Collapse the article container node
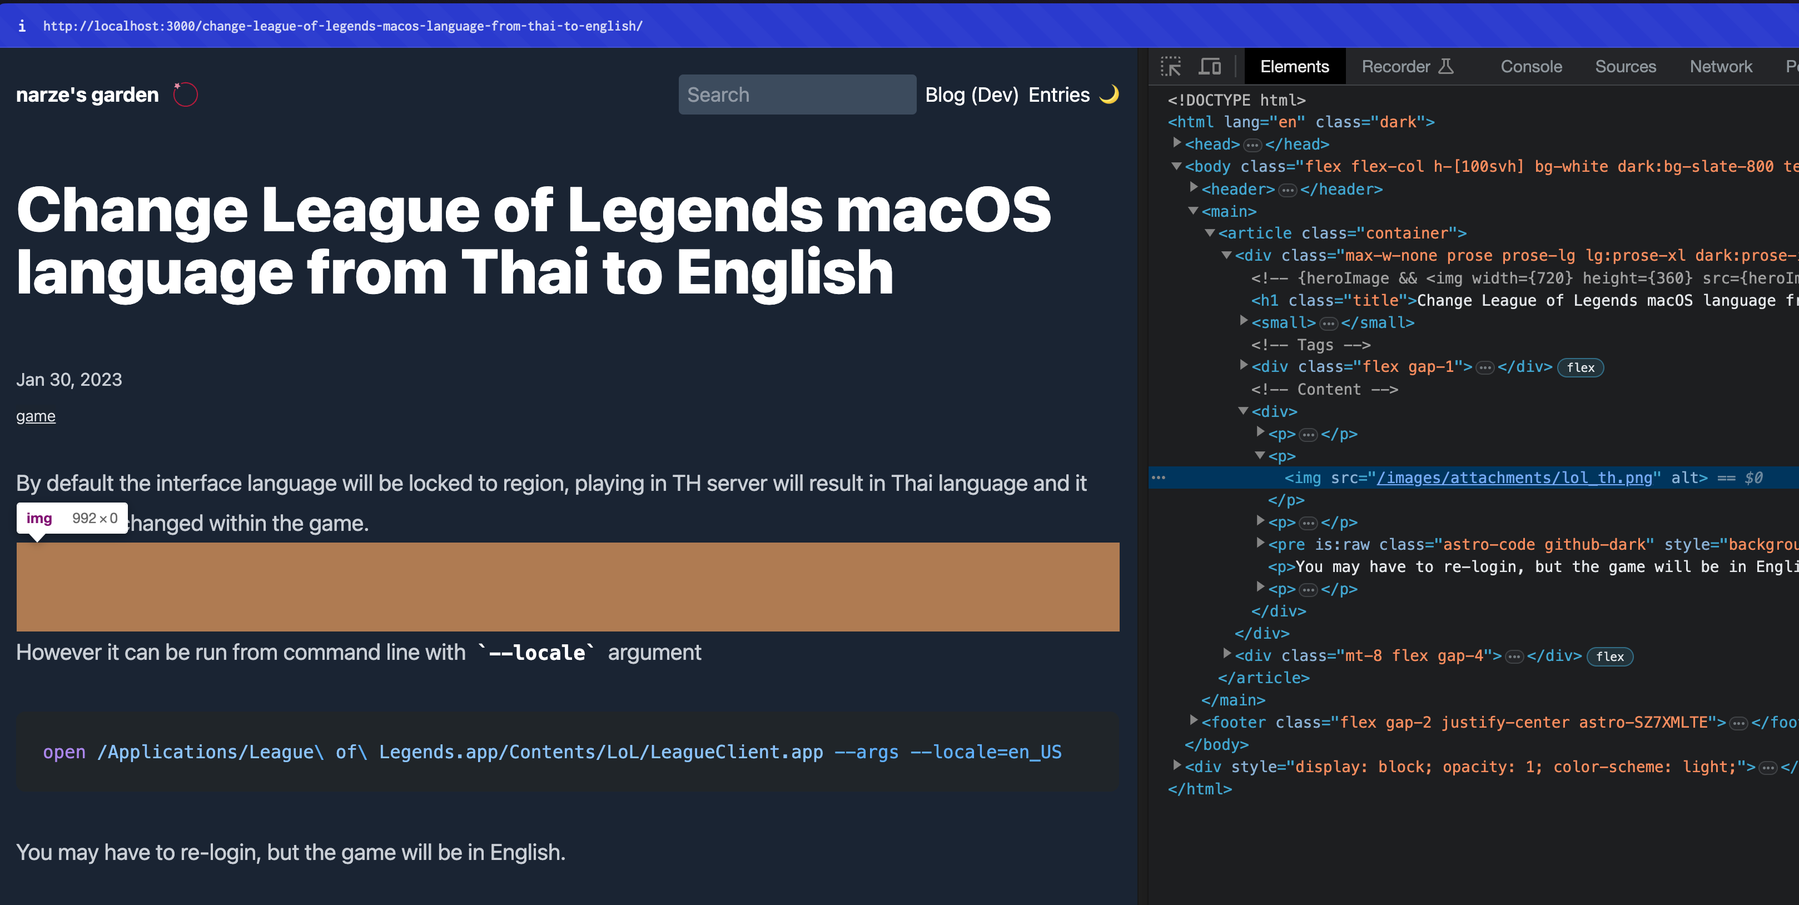The height and width of the screenshot is (905, 1799). point(1210,232)
